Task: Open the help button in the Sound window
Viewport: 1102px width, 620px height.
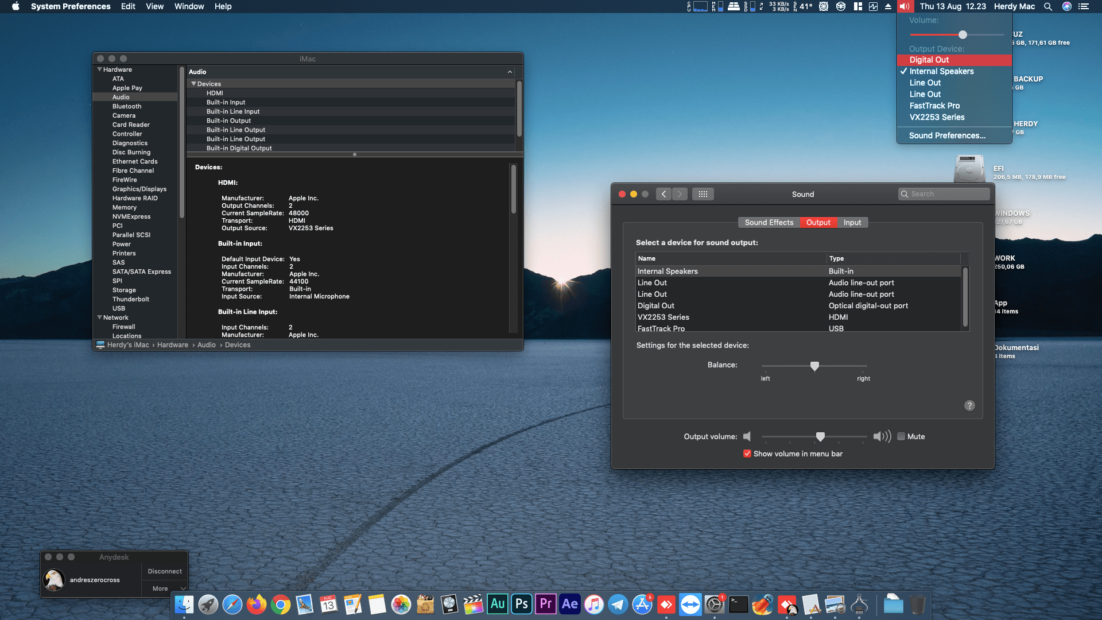Action: pos(969,405)
